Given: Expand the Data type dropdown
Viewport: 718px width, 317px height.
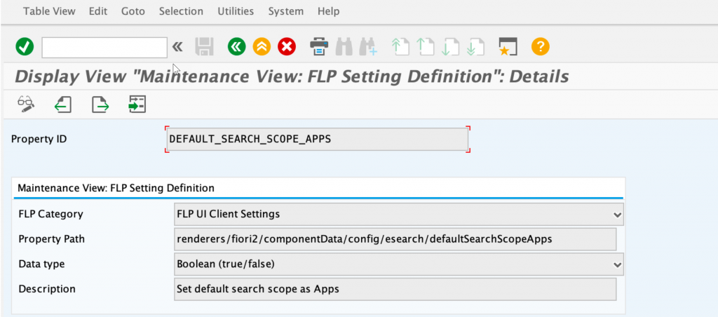Looking at the screenshot, I should click(617, 264).
